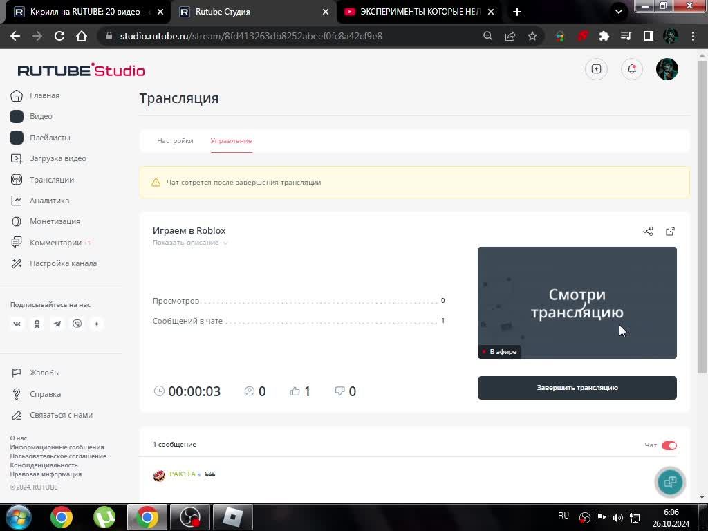The image size is (708, 531).
Task: Bookmark this page with the star icon
Action: point(532,36)
